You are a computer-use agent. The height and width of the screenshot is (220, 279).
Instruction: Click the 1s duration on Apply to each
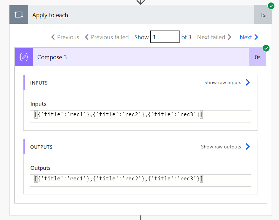pyautogui.click(x=263, y=15)
